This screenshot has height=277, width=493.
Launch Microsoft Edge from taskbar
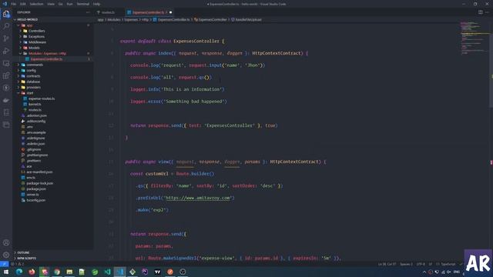click(x=19, y=272)
